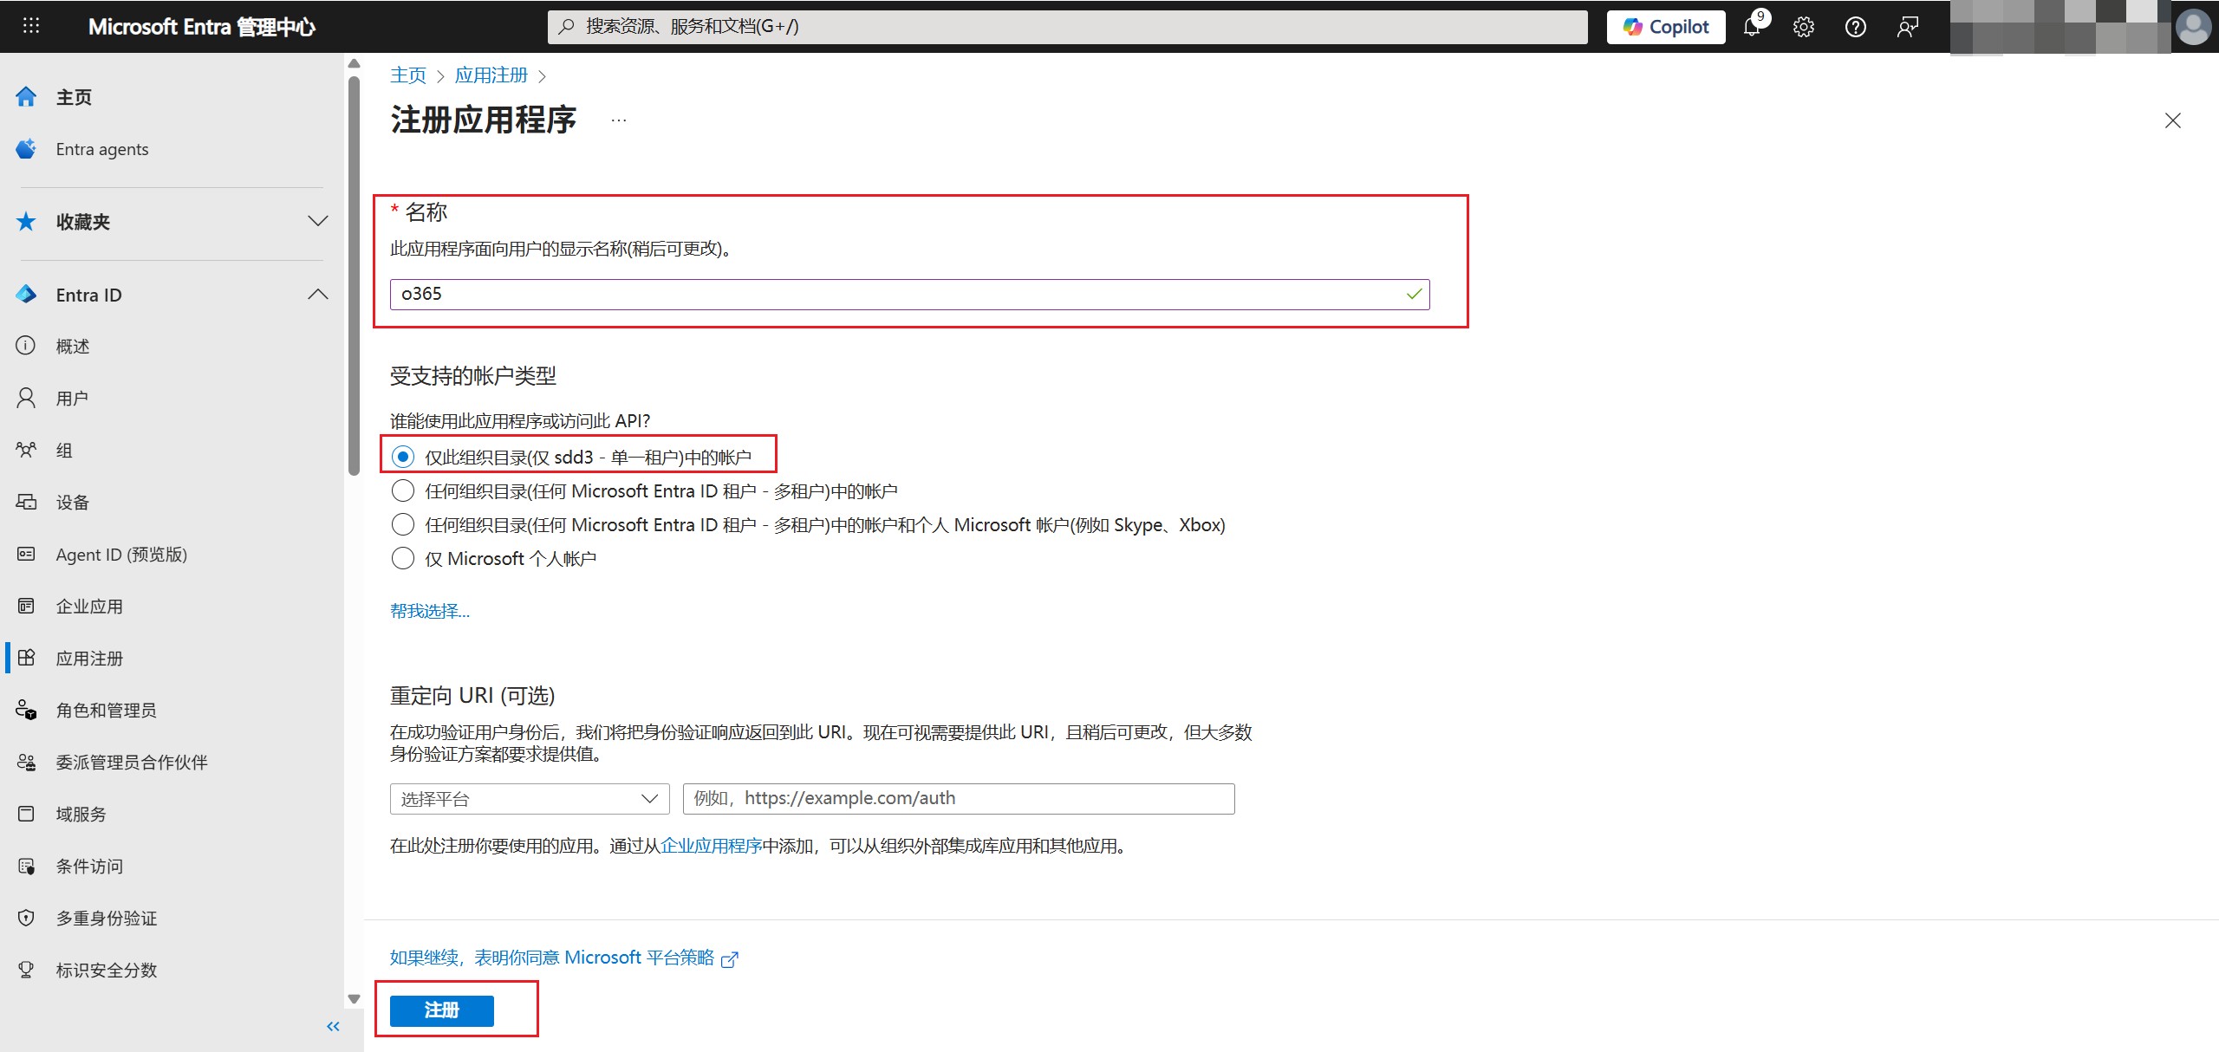Click the multifactor authentication shield icon
Viewport: 2219px width, 1052px height.
(x=26, y=918)
